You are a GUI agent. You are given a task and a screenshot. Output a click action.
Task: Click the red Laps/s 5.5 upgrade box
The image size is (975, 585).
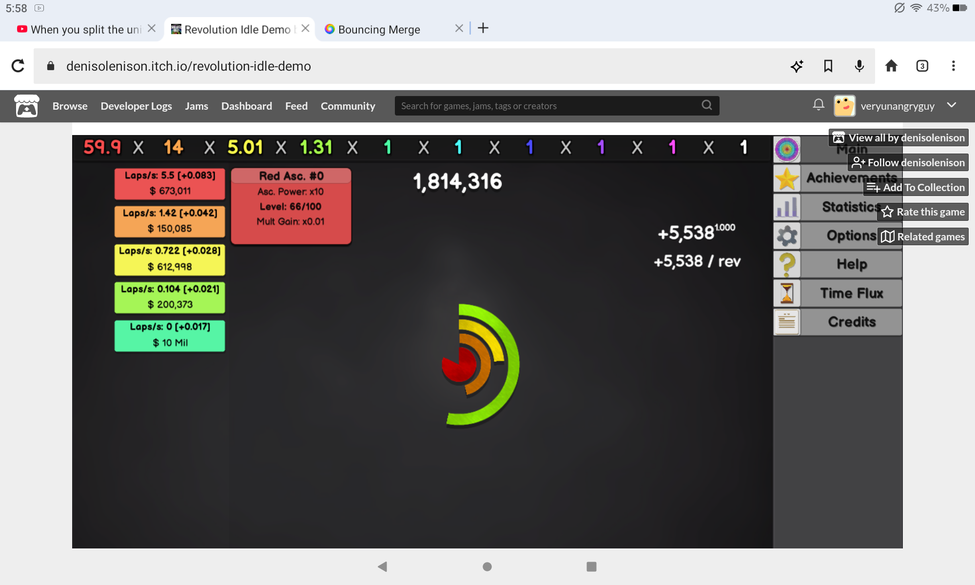click(x=170, y=183)
